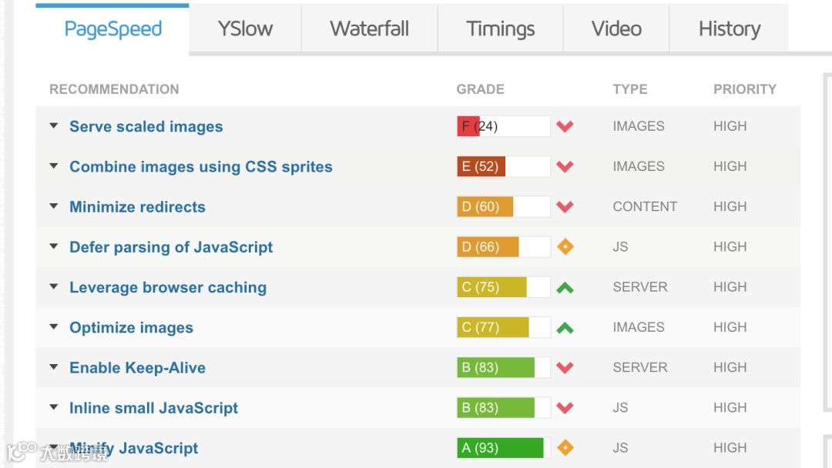Screen dimensions: 832x468
Task: Open the History tab
Action: 729,29
